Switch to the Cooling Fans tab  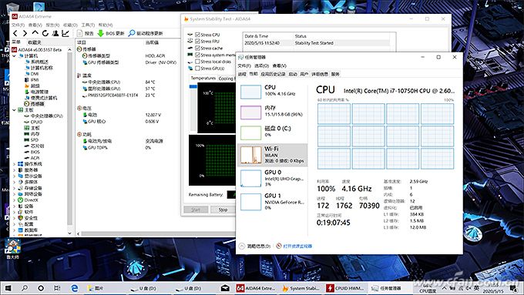pos(227,78)
